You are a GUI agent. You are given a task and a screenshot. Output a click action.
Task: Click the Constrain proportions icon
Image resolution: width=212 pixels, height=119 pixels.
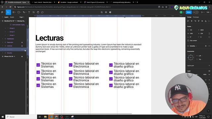pos(209,33)
